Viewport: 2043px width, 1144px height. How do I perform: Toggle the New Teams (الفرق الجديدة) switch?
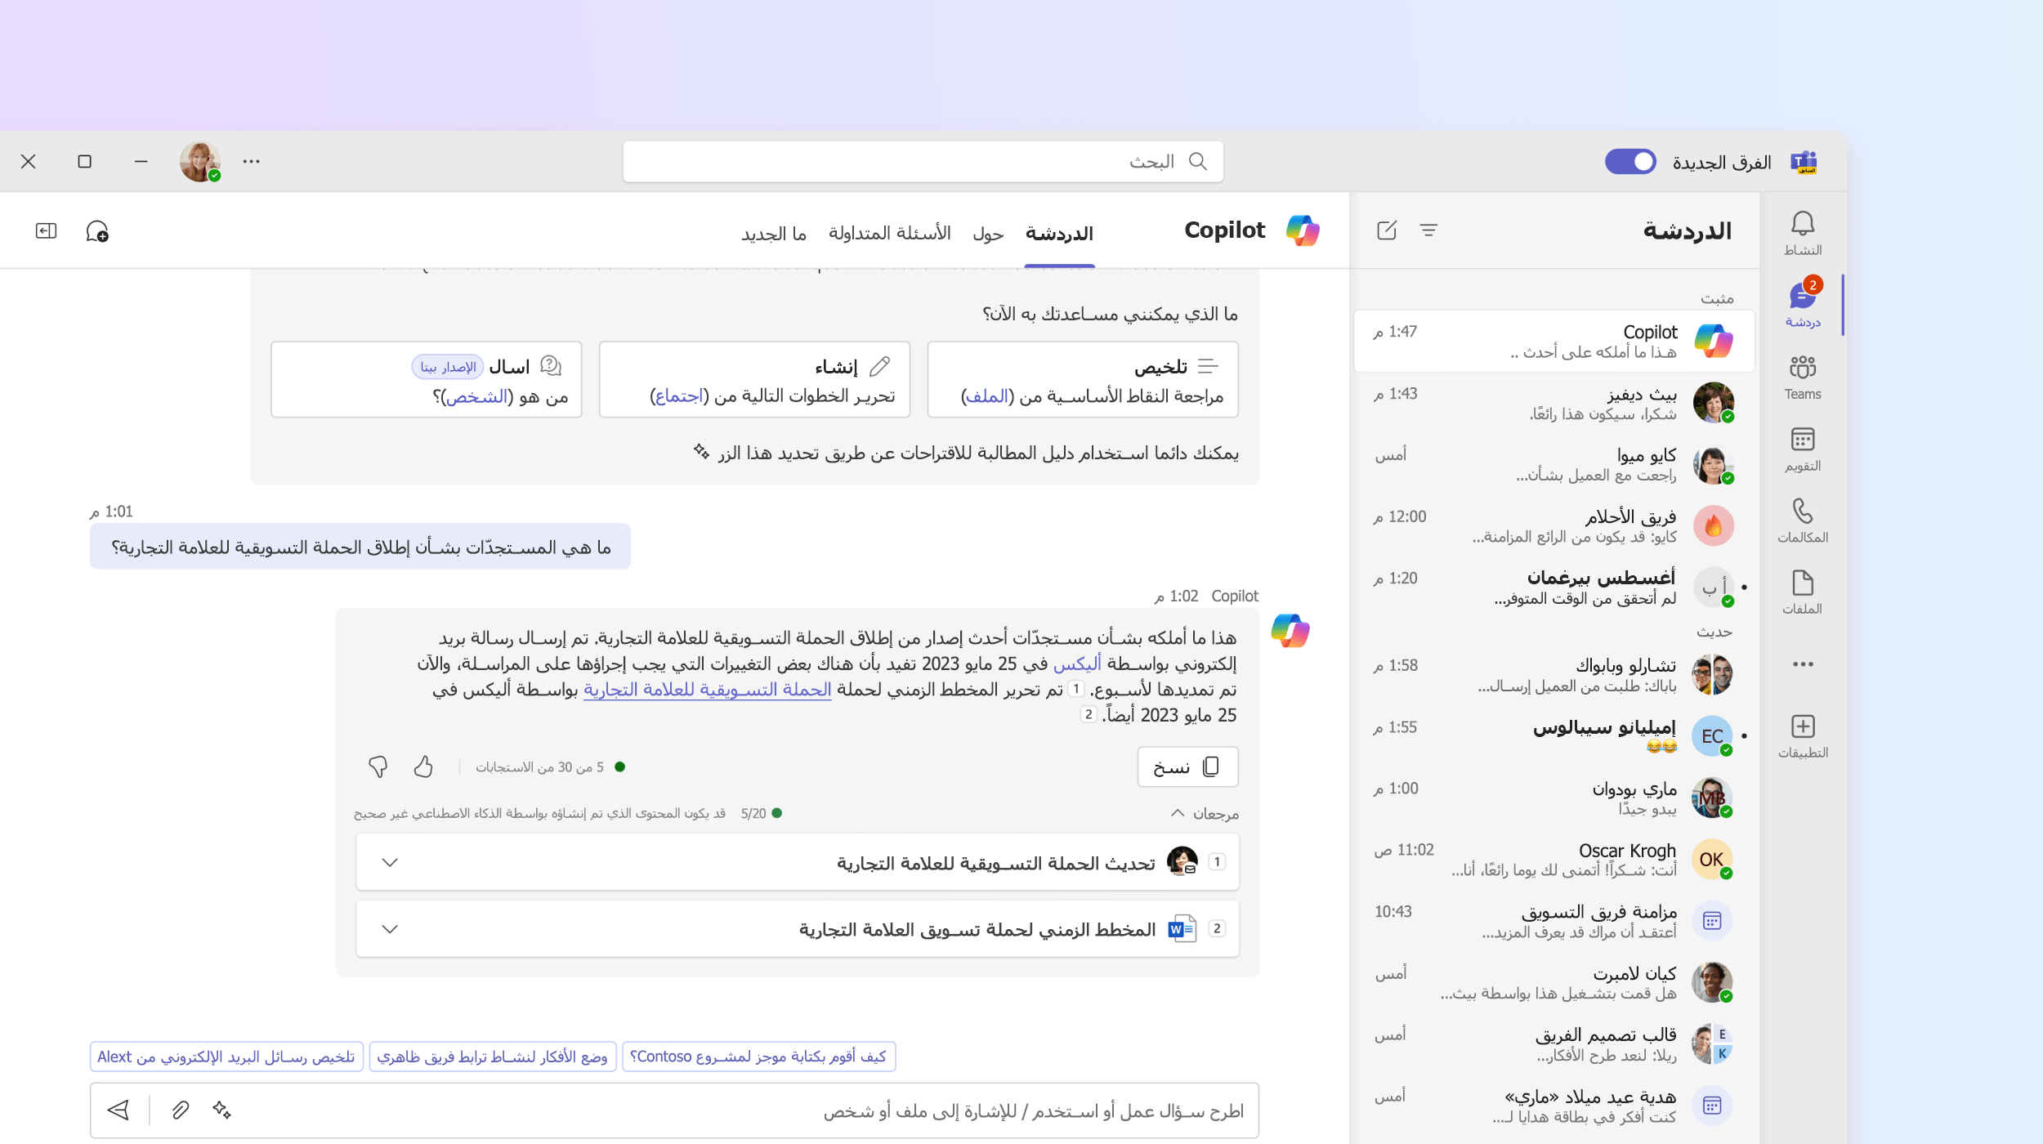click(1630, 162)
